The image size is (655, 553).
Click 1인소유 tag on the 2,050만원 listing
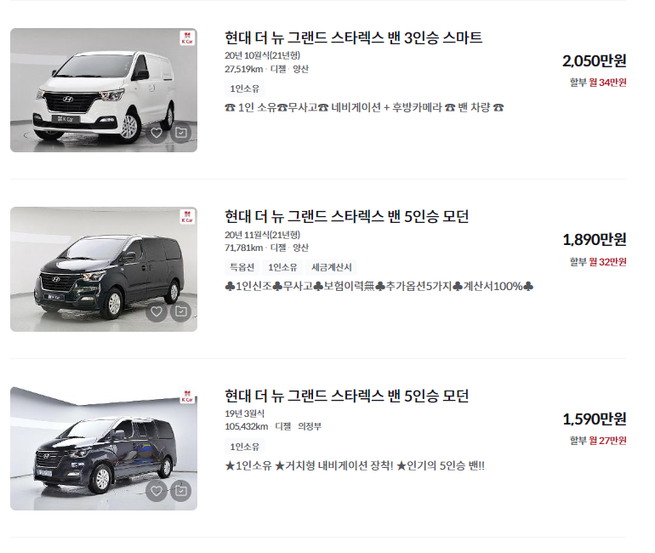245,88
